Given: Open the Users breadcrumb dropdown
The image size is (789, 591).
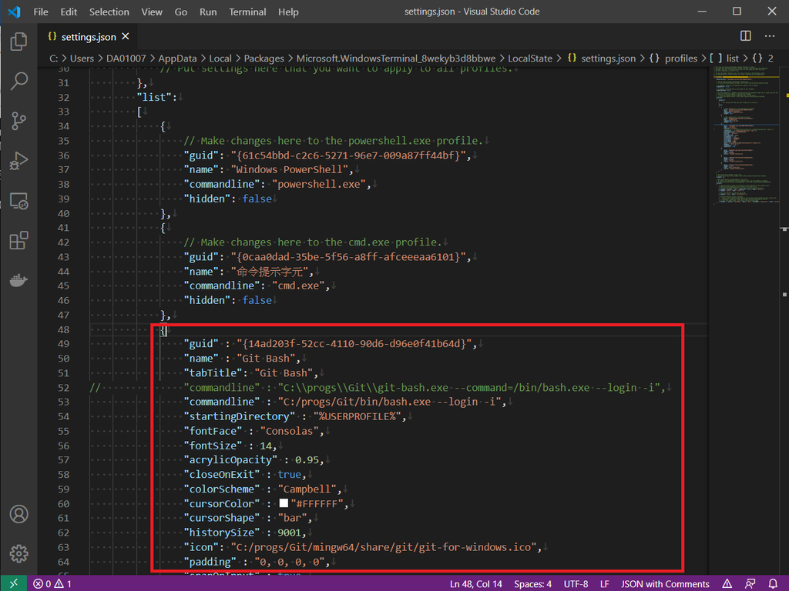Looking at the screenshot, I should coord(82,58).
